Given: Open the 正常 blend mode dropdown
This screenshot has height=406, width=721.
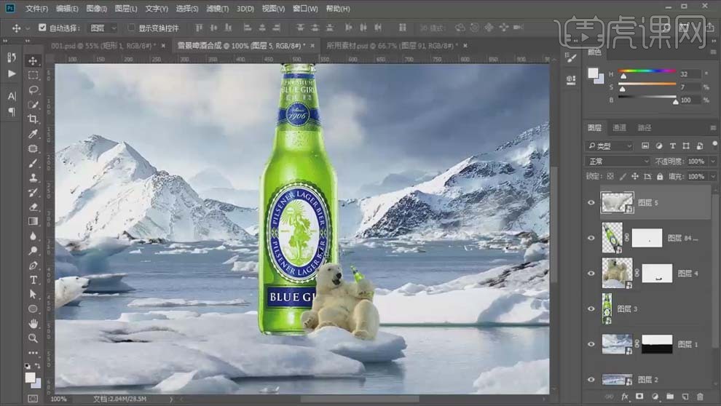Looking at the screenshot, I should [x=618, y=161].
